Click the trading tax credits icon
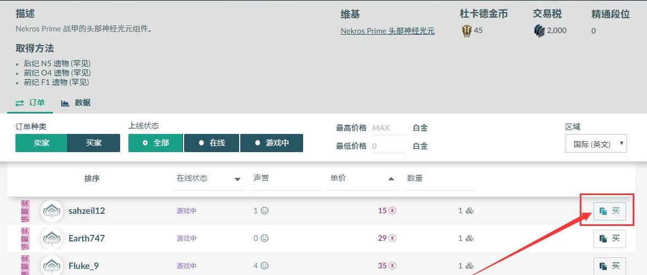The width and height of the screenshot is (647, 275). point(539,31)
